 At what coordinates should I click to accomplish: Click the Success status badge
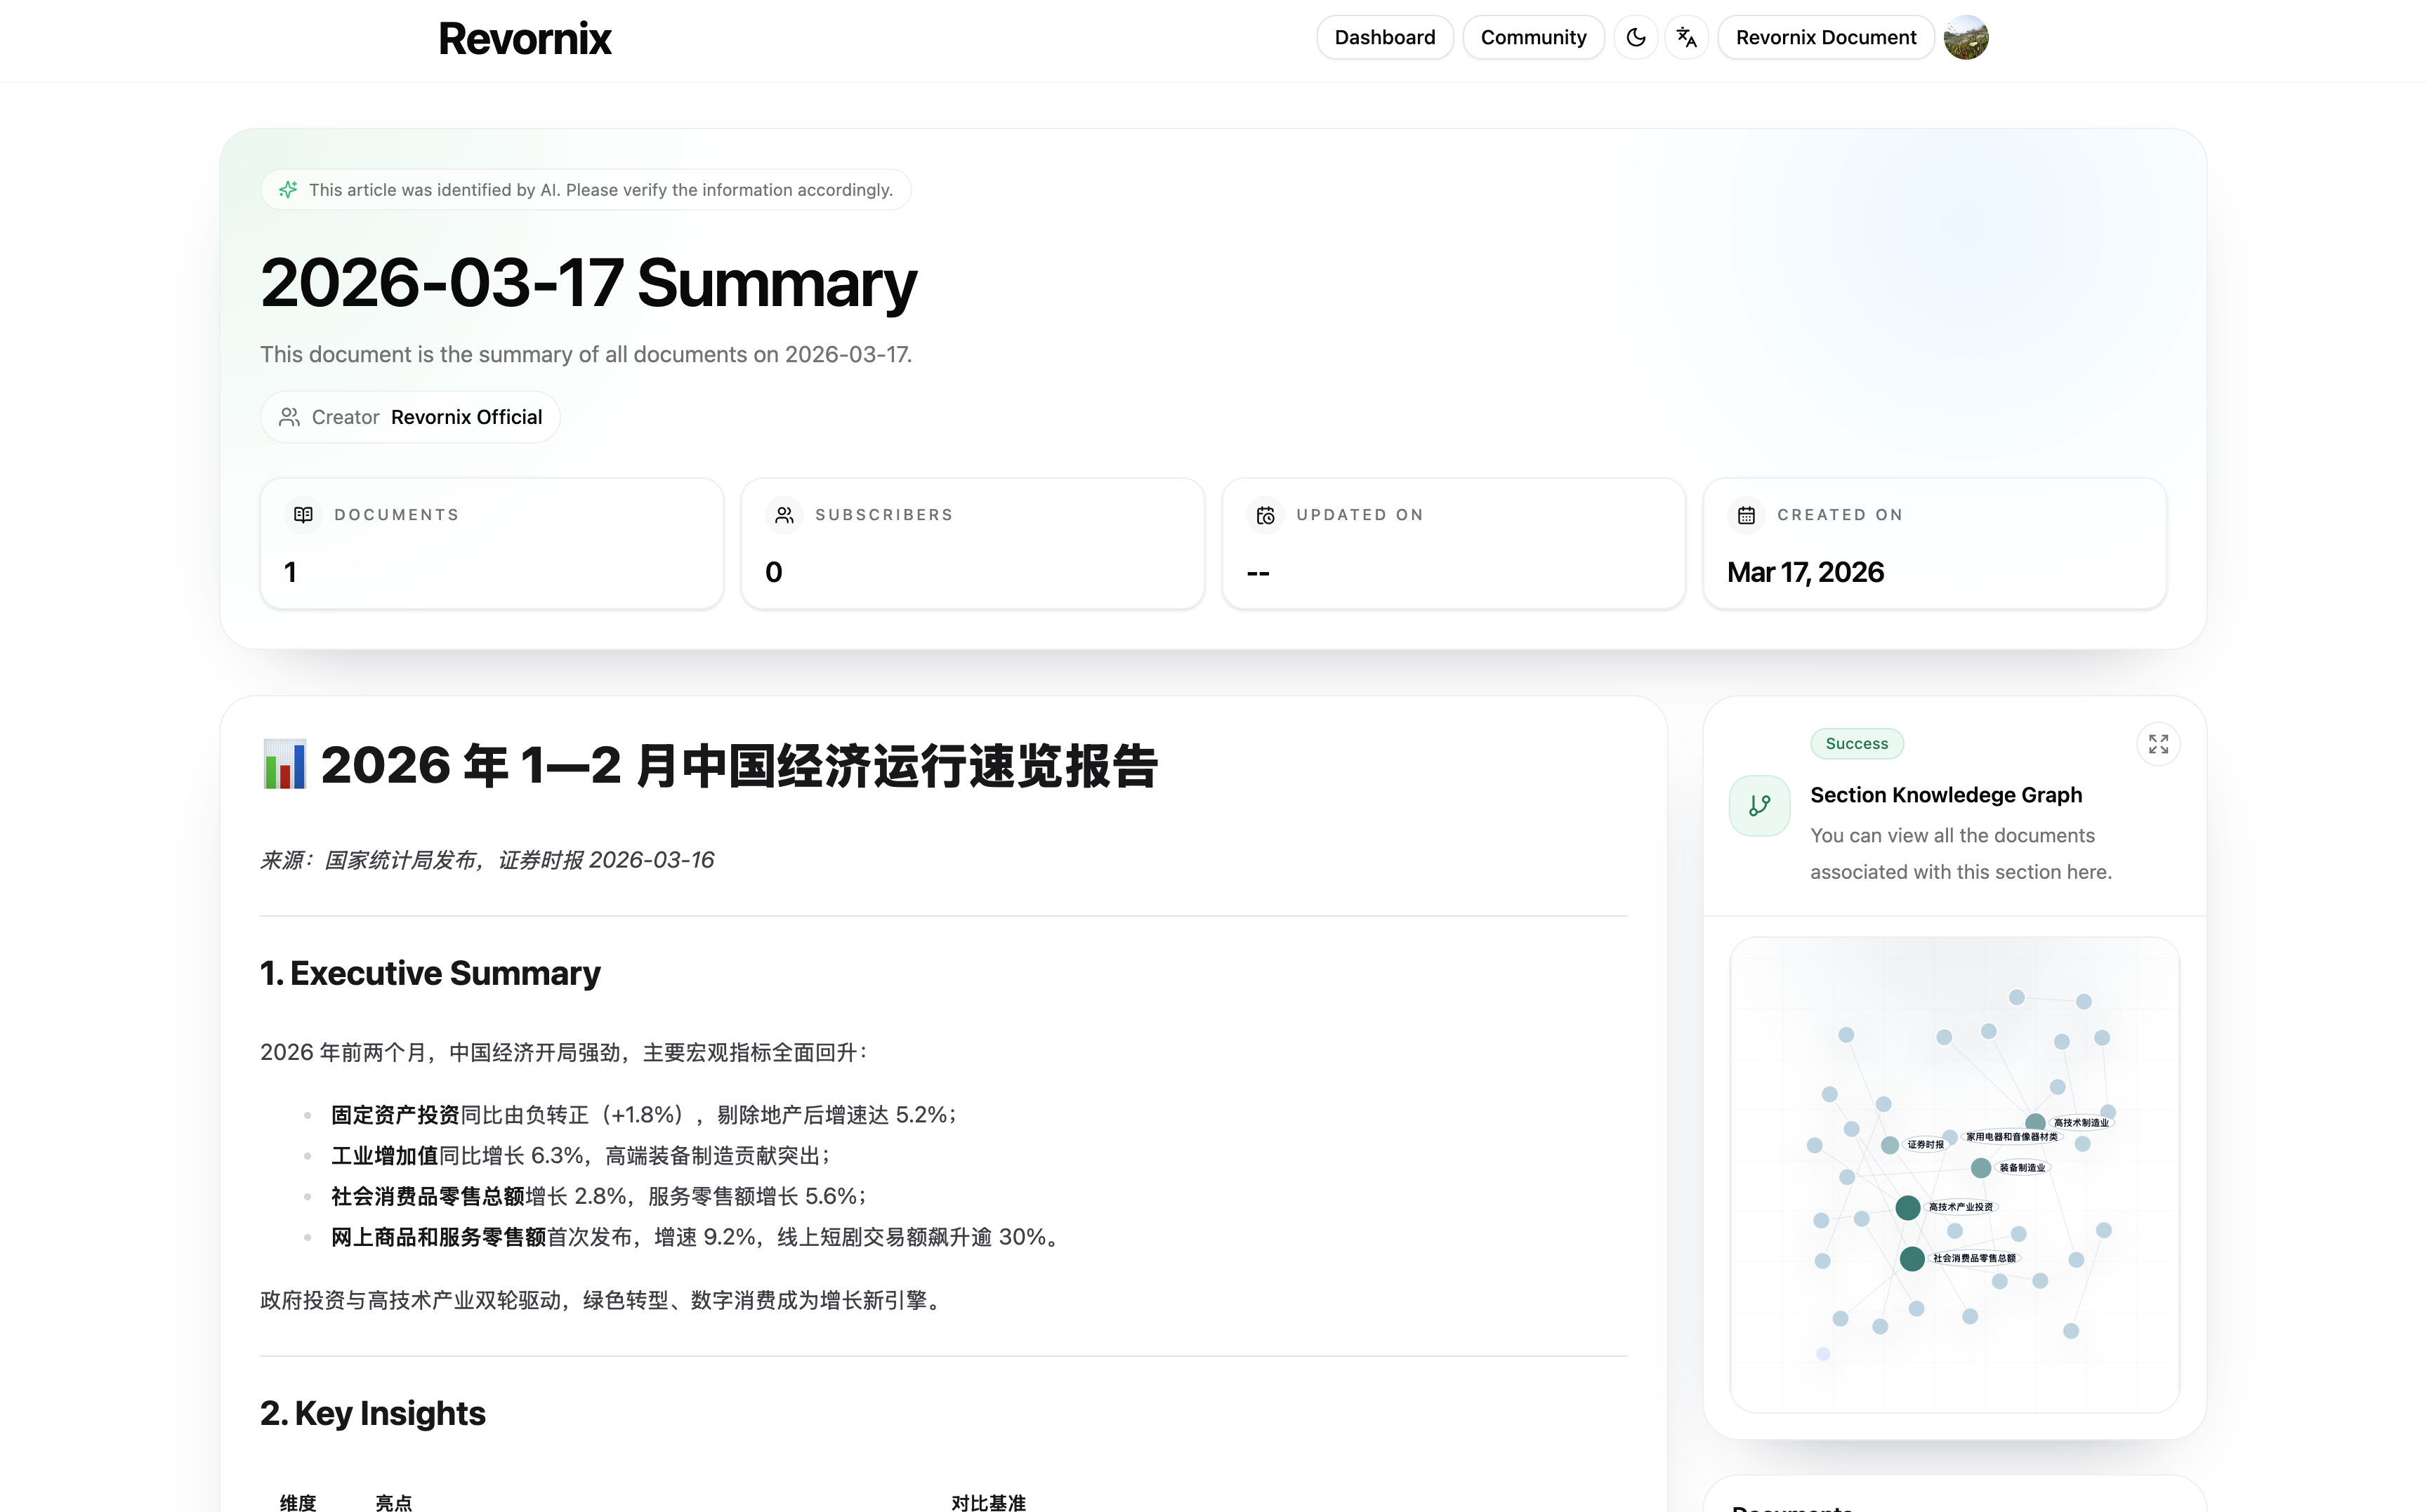click(x=1856, y=743)
